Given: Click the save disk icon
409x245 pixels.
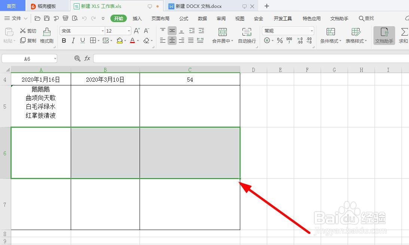Looking at the screenshot, I should pyautogui.click(x=47, y=18).
